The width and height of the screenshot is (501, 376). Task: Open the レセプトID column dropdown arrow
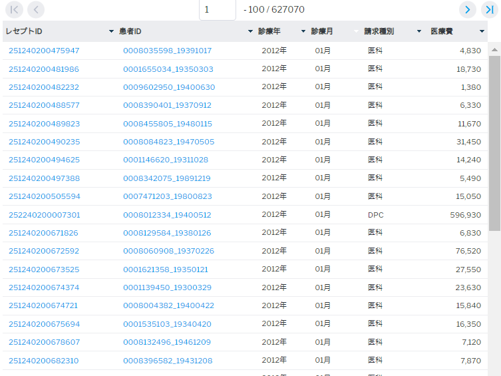[111, 32]
